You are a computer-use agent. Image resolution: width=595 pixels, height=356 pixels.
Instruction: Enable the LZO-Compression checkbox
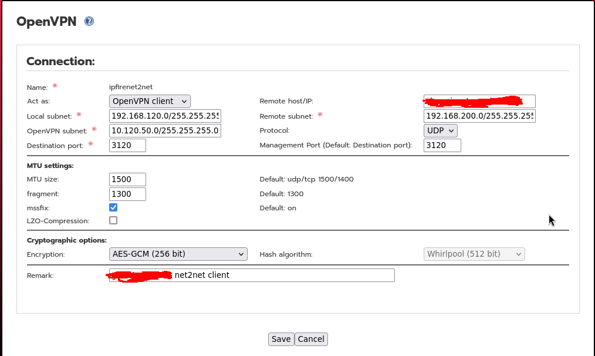(x=113, y=220)
